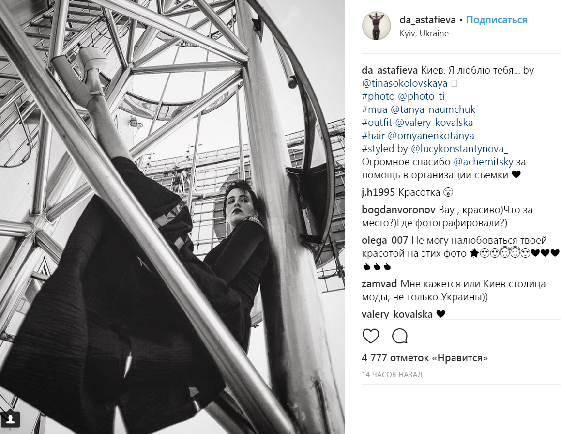Open #hair hashtag link

point(373,135)
